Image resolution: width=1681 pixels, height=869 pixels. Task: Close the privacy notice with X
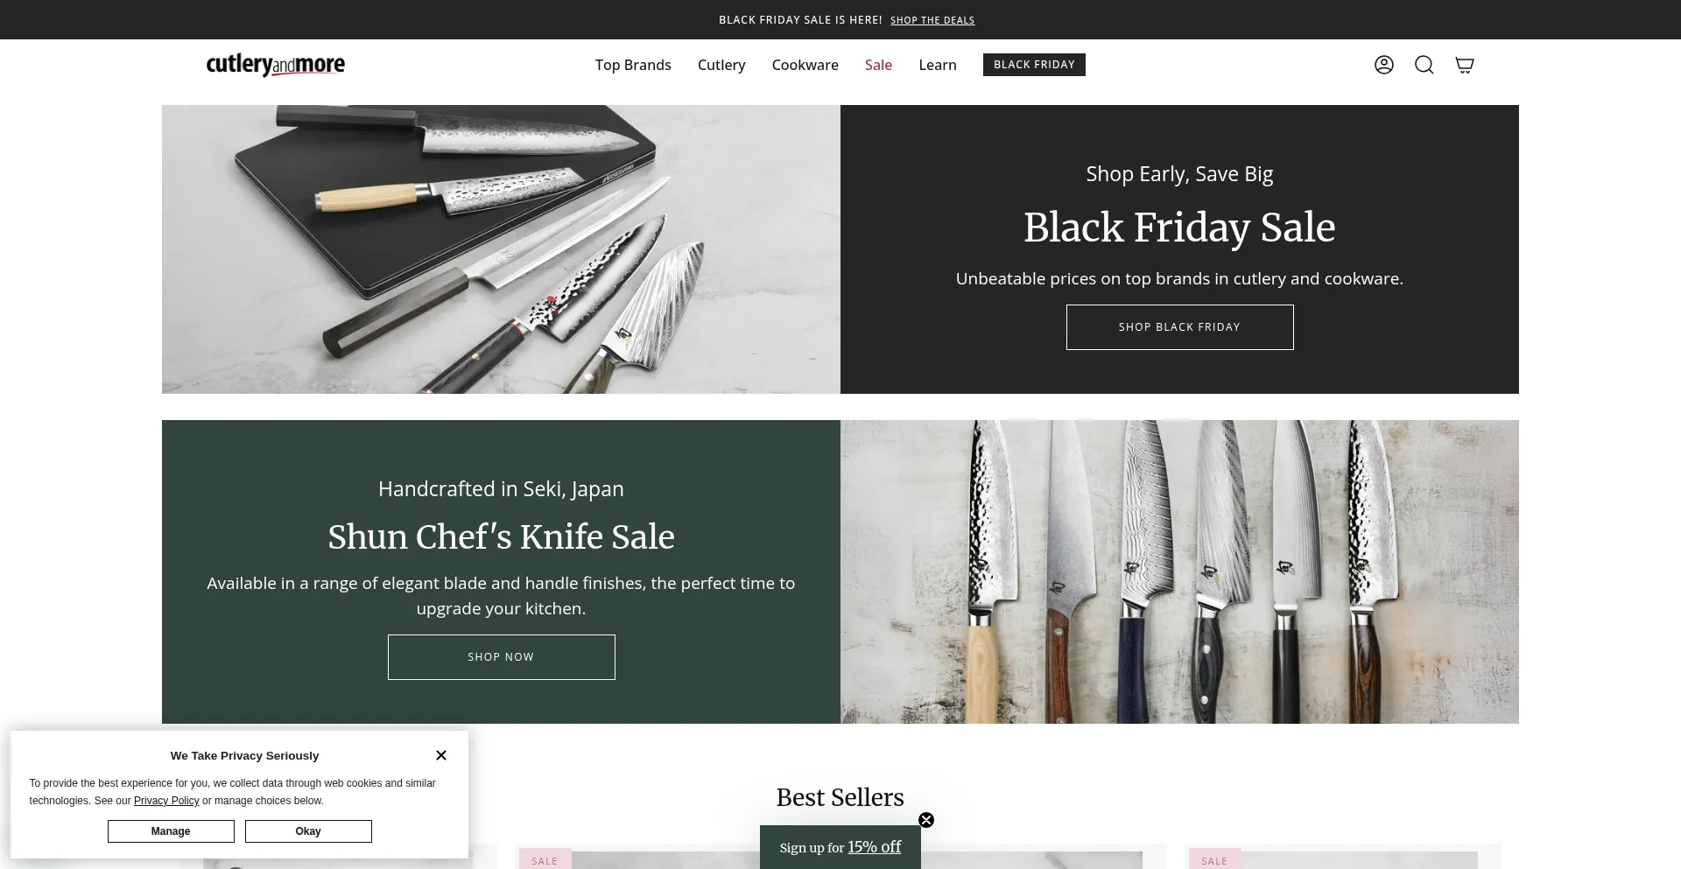(441, 755)
